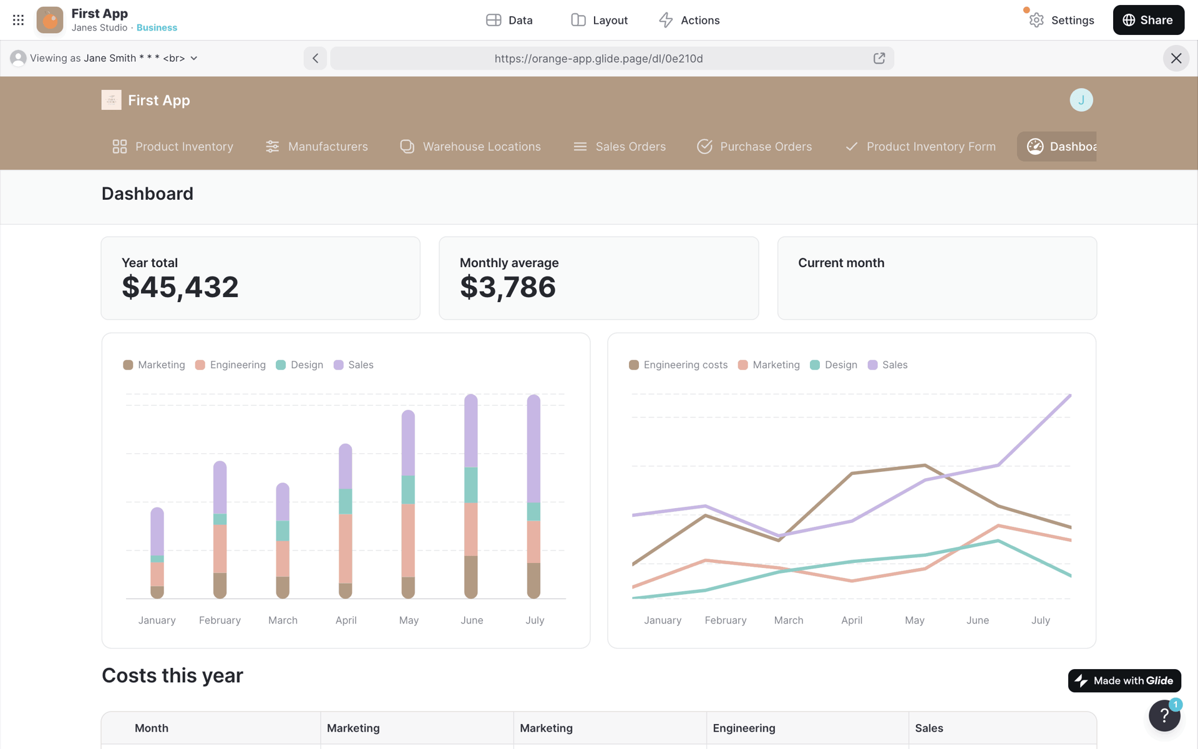Toggle Design series in bar chart legend
The width and height of the screenshot is (1198, 749).
(x=299, y=365)
